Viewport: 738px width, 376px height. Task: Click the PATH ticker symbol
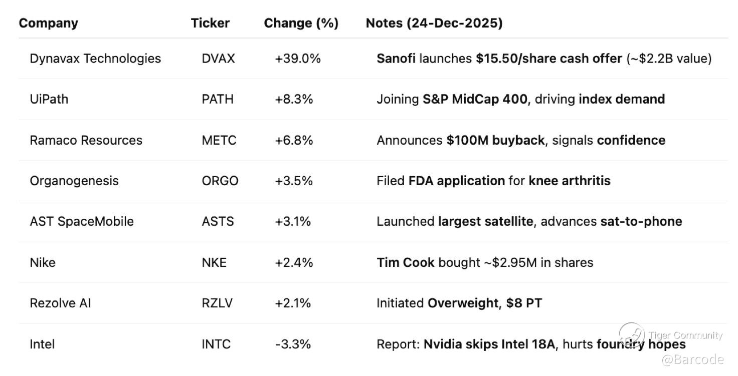pyautogui.click(x=218, y=99)
